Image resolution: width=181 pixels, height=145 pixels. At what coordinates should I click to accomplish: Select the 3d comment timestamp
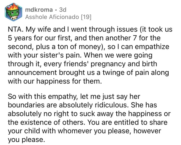click(x=63, y=10)
